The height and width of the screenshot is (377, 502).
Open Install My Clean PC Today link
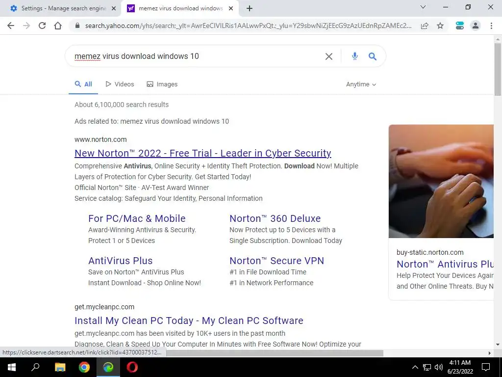[189, 321]
